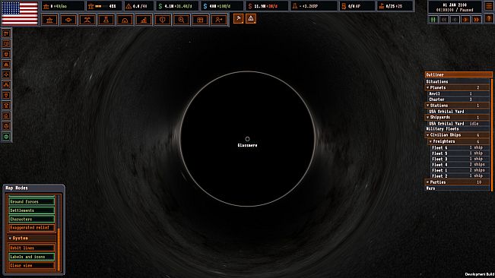Click the orange dollar 11.9M balance
Image resolution: width=495 pixels, height=278 pixels.
tap(267, 6)
